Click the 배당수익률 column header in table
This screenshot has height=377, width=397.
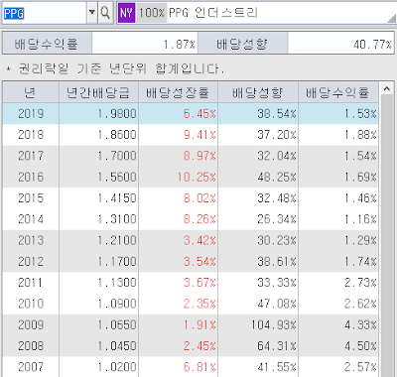(338, 92)
